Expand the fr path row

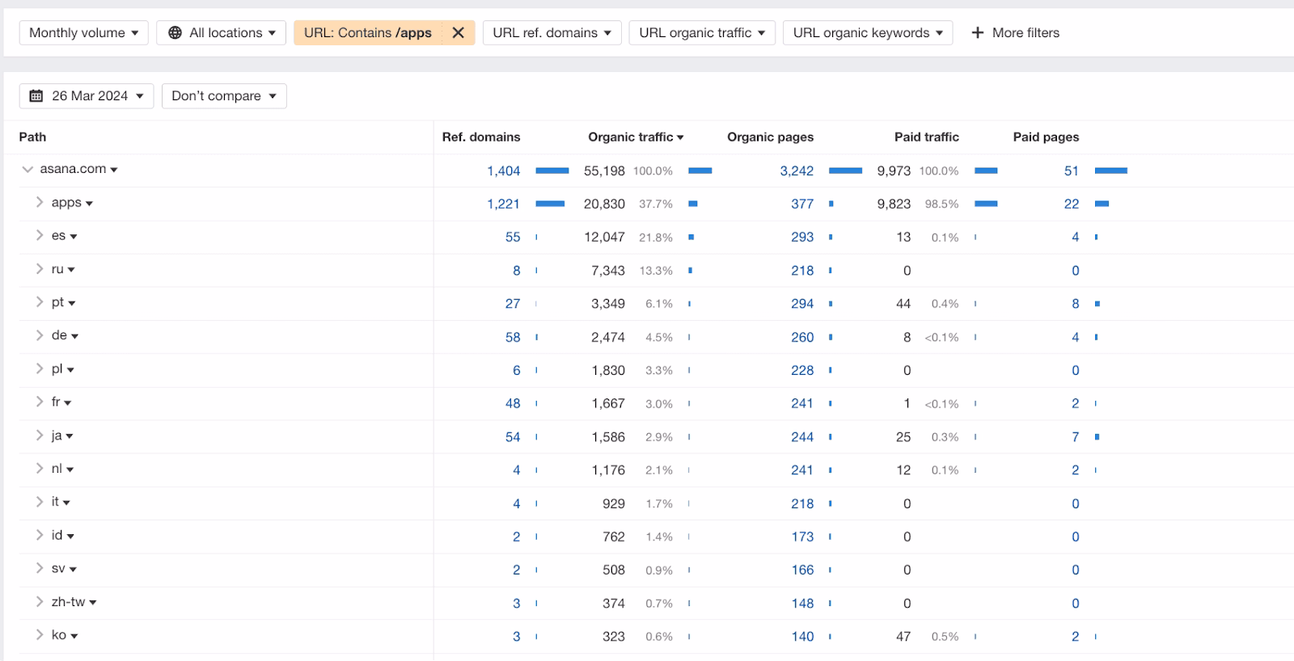39,402
